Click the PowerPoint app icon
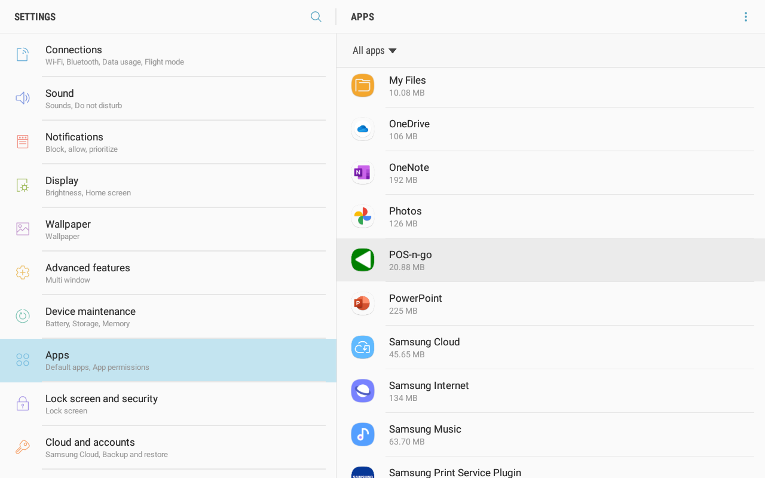 coord(363,304)
